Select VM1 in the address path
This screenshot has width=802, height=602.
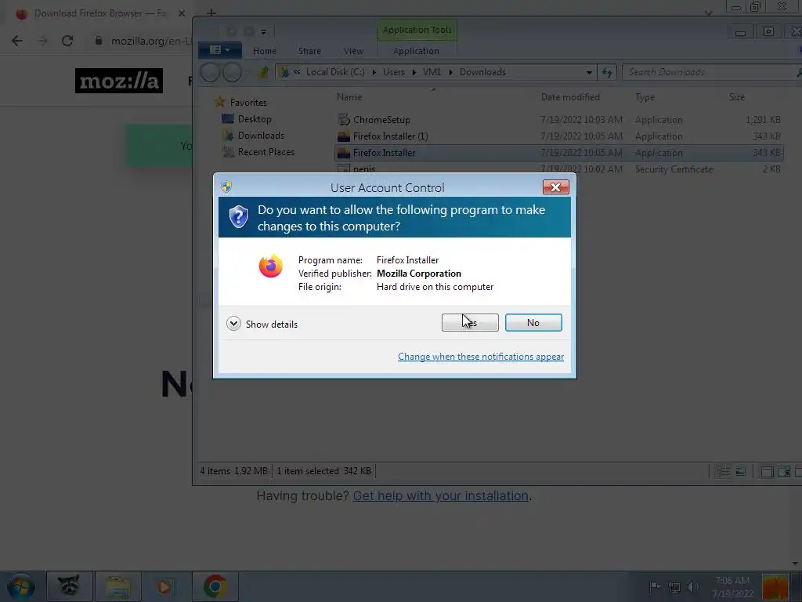[432, 72]
